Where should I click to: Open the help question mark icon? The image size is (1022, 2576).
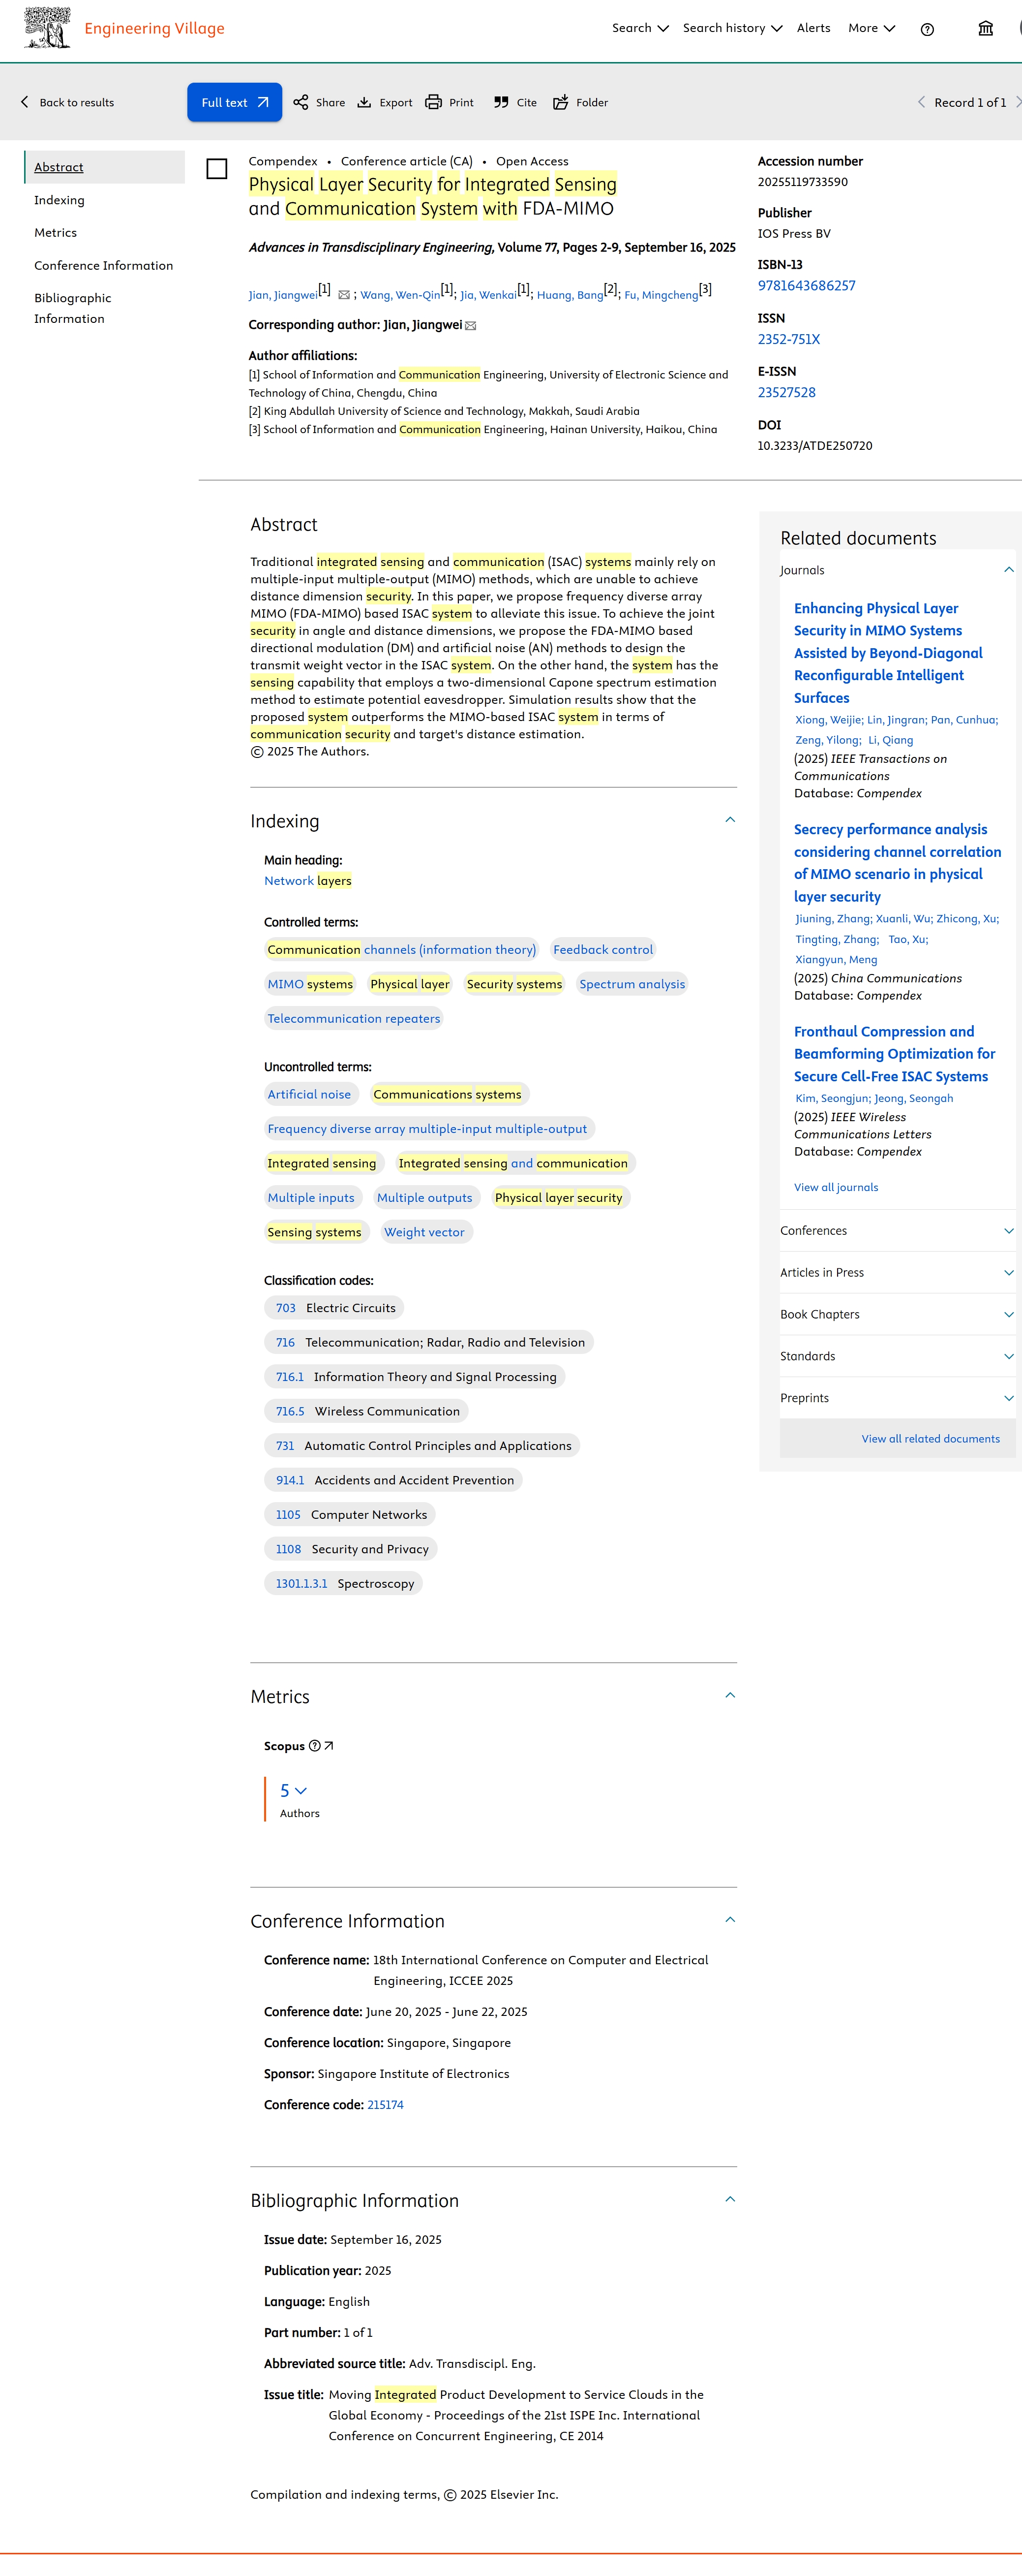pyautogui.click(x=927, y=29)
